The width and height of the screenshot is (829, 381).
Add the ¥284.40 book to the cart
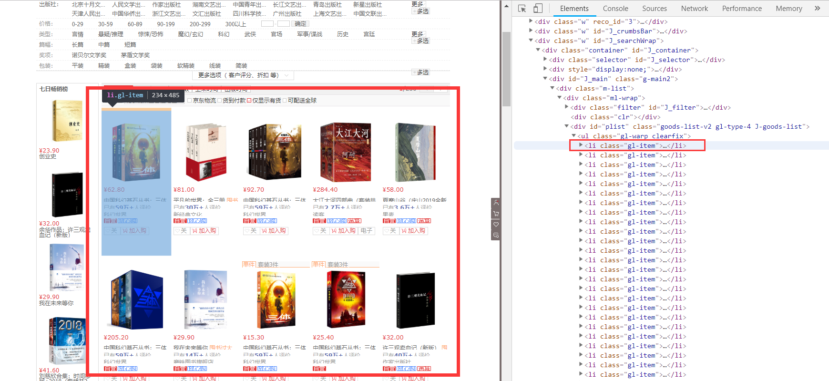click(343, 231)
